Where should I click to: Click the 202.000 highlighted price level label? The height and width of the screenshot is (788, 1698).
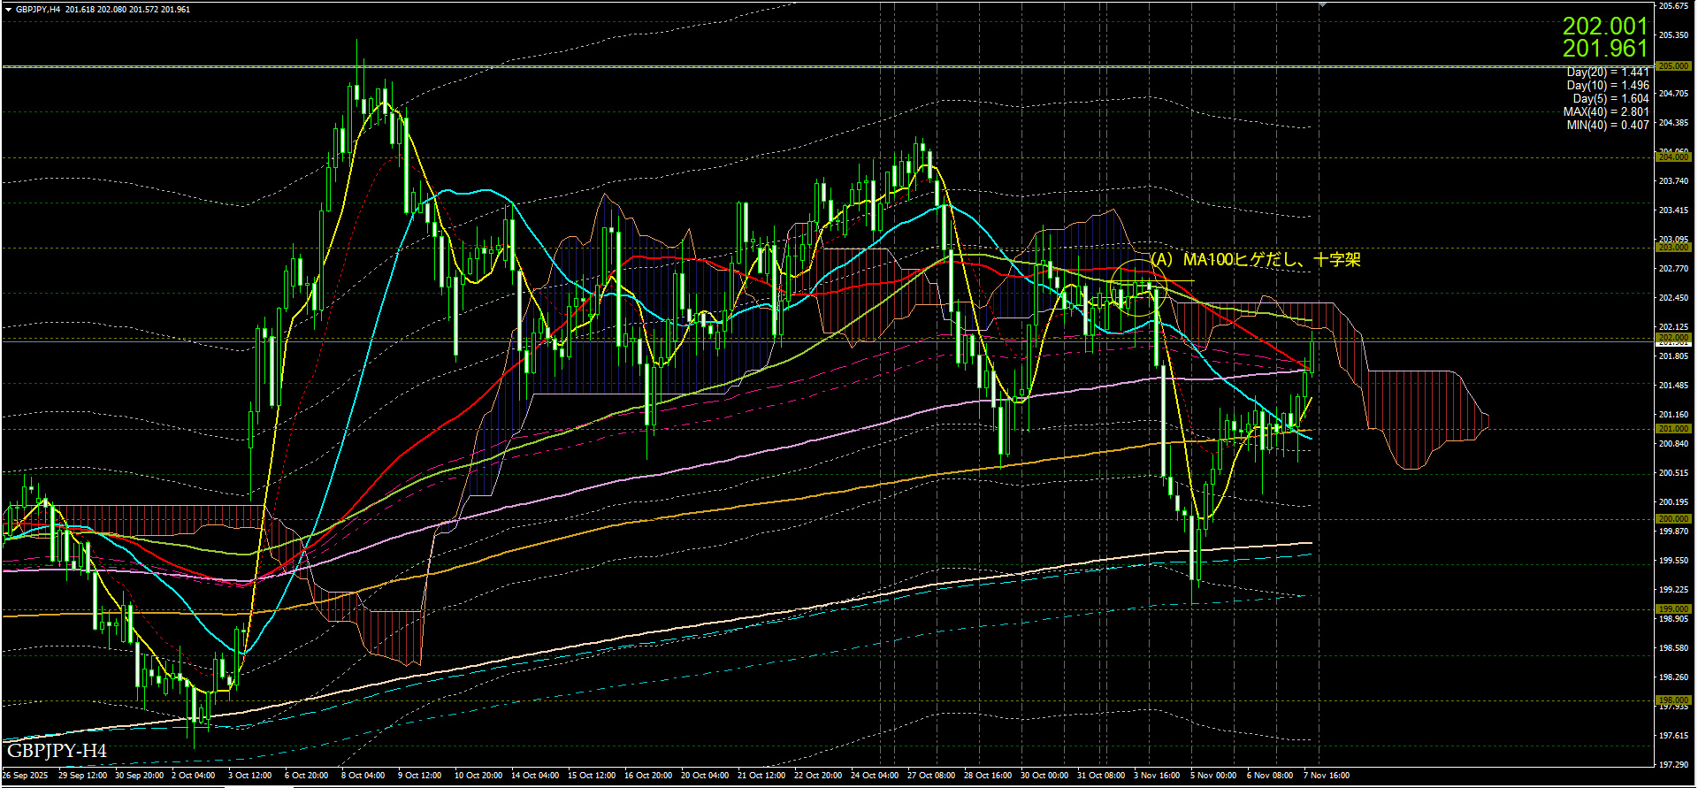pyautogui.click(x=1672, y=338)
